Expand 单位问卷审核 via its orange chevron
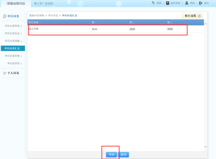The image size is (216, 159). 21,56
